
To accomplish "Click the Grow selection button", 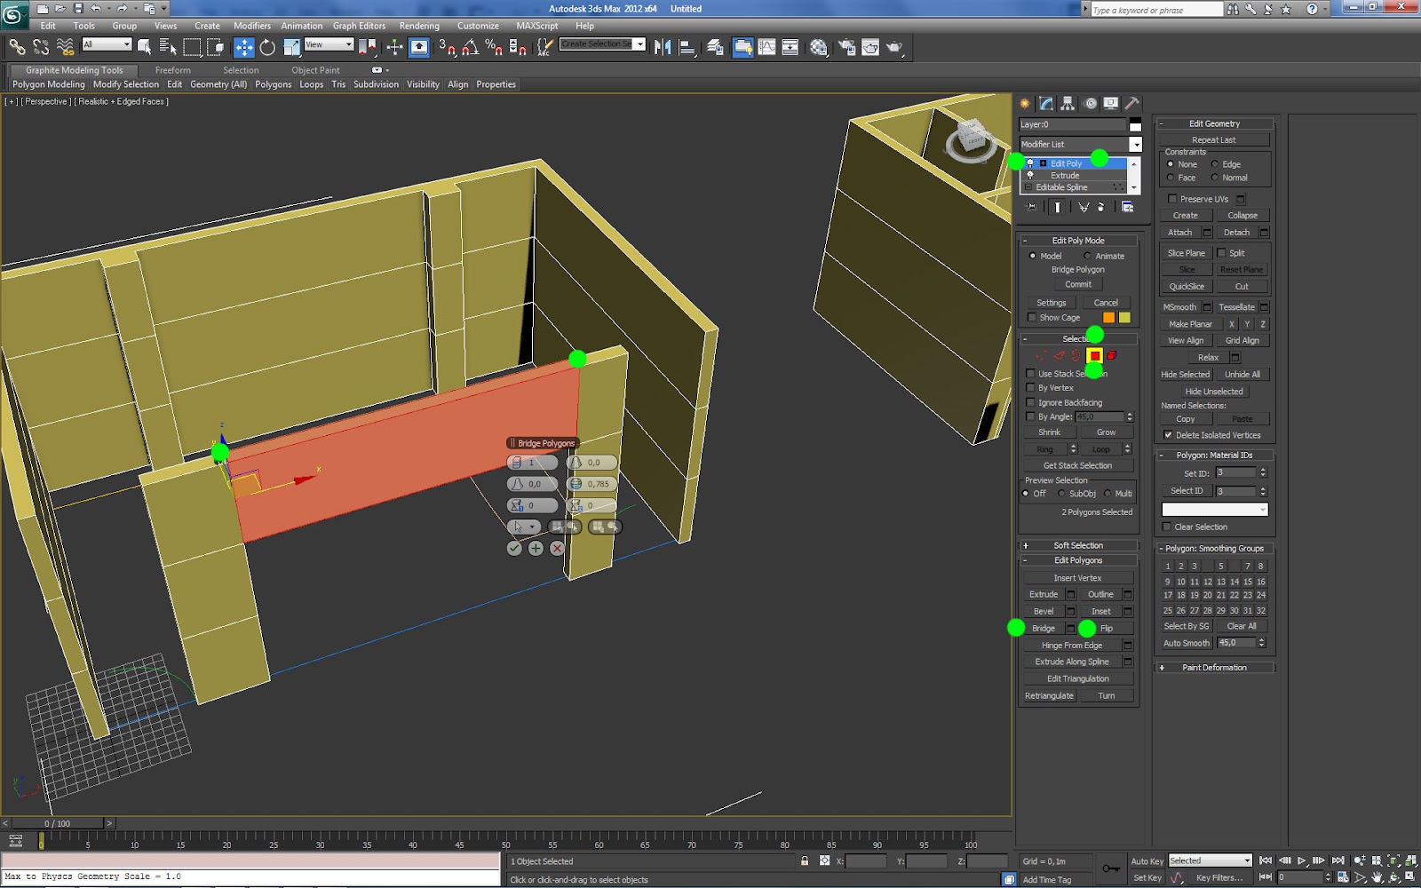I will [1107, 432].
